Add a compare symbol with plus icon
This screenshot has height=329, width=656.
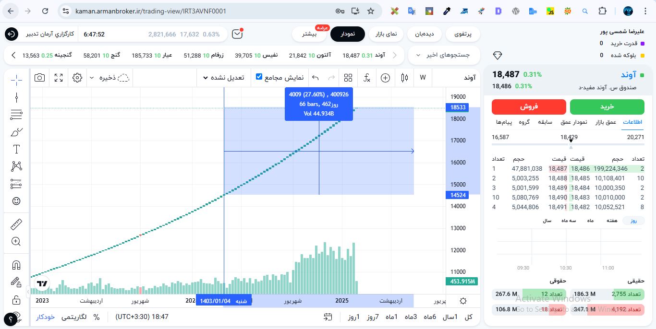[x=385, y=78]
